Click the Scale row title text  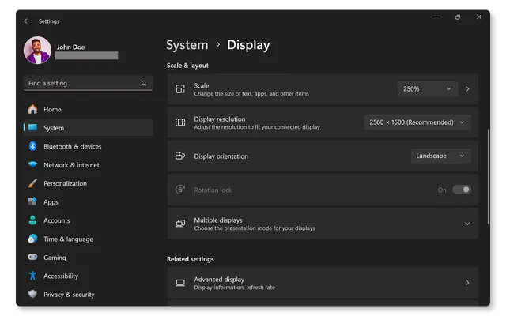click(x=202, y=86)
